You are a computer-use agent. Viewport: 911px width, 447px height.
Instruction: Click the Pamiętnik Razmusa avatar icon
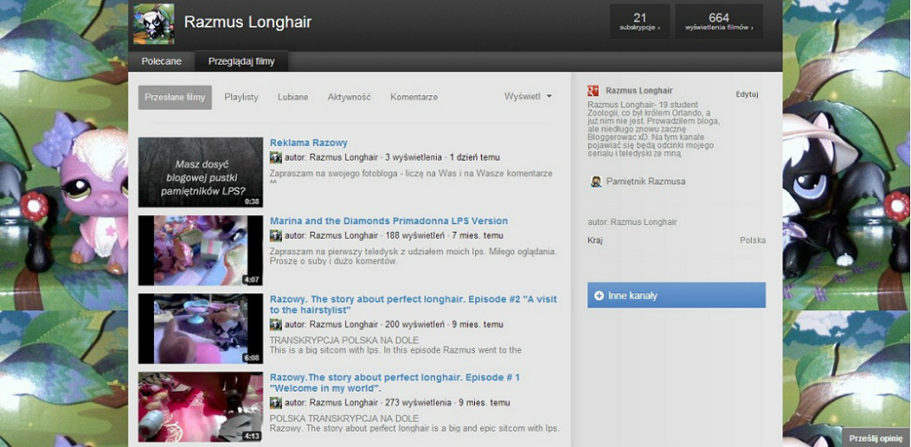click(595, 181)
